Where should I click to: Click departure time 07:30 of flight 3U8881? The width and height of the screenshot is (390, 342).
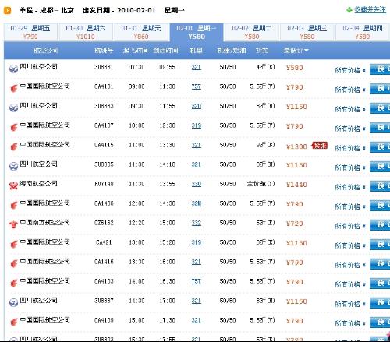(136, 67)
